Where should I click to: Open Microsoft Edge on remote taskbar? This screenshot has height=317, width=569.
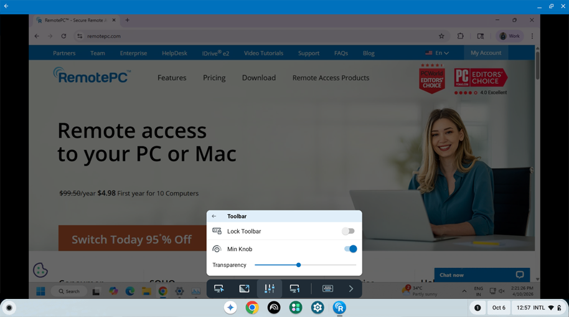[x=129, y=291]
